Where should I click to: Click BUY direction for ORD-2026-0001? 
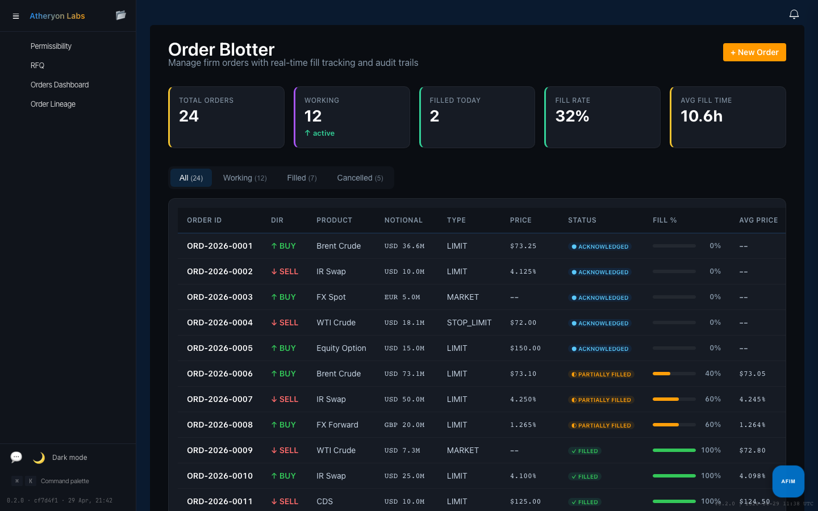pos(283,246)
